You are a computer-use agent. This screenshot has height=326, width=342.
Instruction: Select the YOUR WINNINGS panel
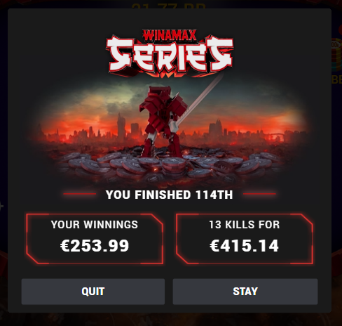95,239
